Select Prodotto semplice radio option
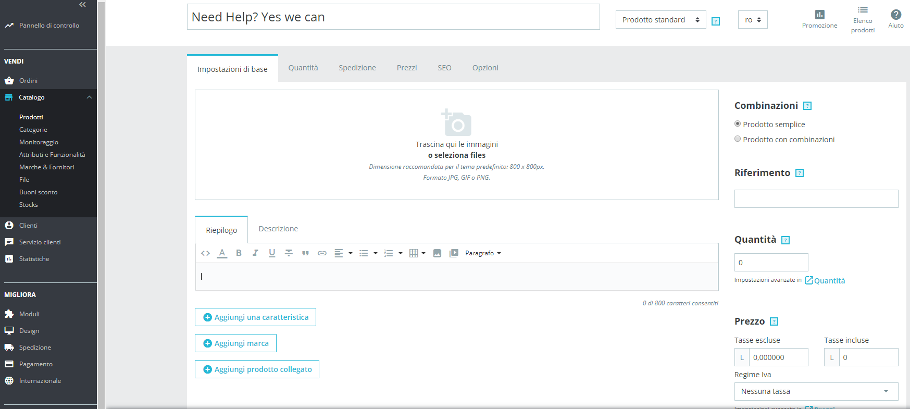 pos(738,124)
